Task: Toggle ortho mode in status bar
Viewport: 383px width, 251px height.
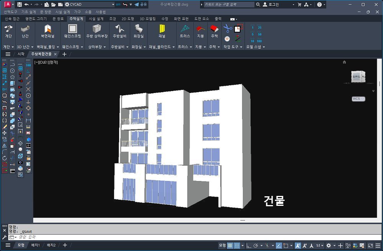Action: click(x=248, y=245)
